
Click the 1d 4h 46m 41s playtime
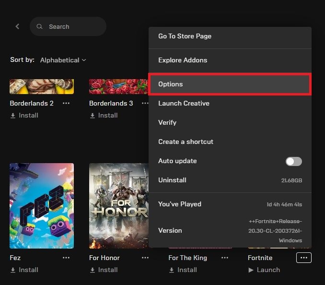point(284,204)
